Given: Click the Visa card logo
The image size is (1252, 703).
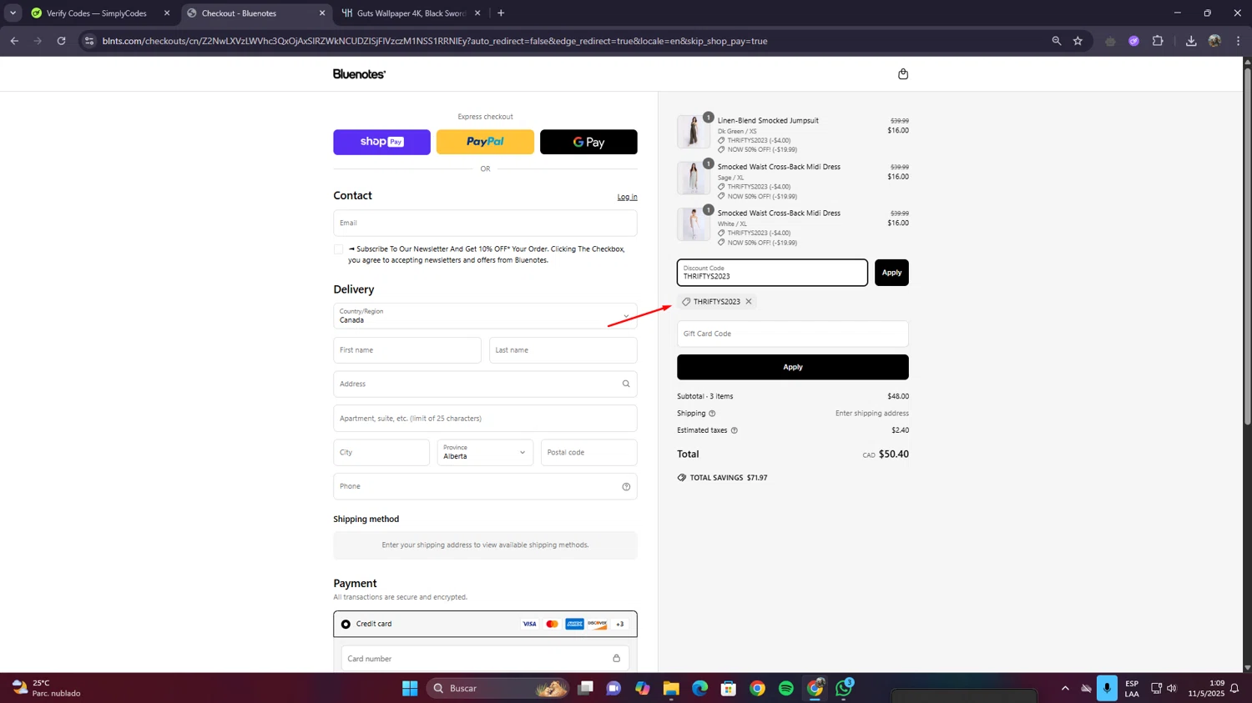Looking at the screenshot, I should tap(529, 624).
